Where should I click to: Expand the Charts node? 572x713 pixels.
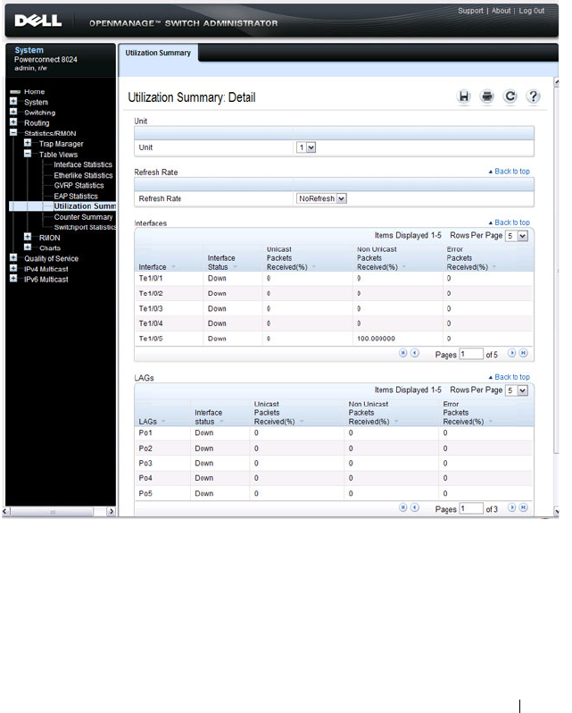(x=28, y=247)
